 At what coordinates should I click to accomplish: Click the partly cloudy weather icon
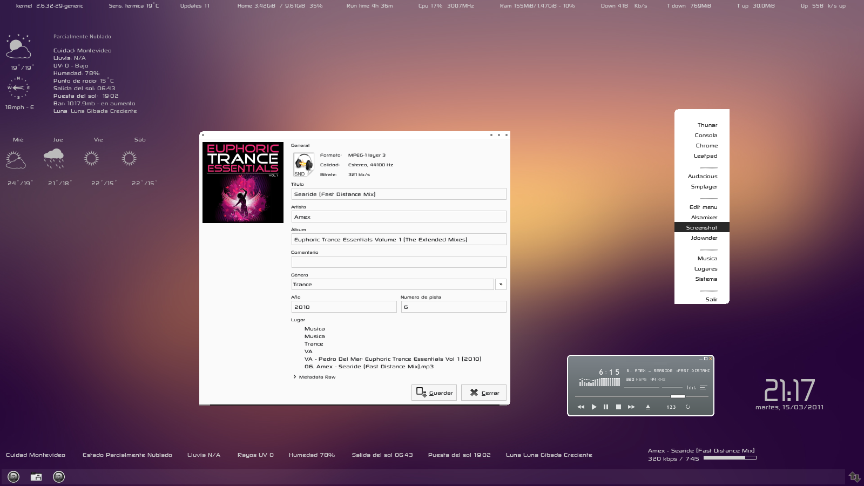18,46
